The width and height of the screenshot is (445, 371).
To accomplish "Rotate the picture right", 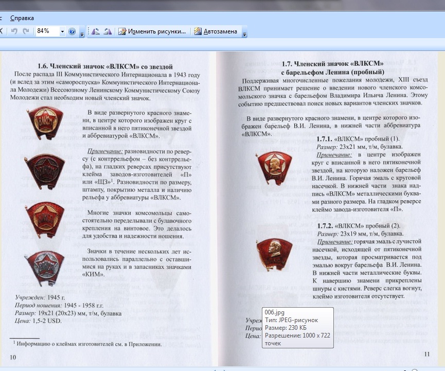I will pyautogui.click(x=108, y=31).
